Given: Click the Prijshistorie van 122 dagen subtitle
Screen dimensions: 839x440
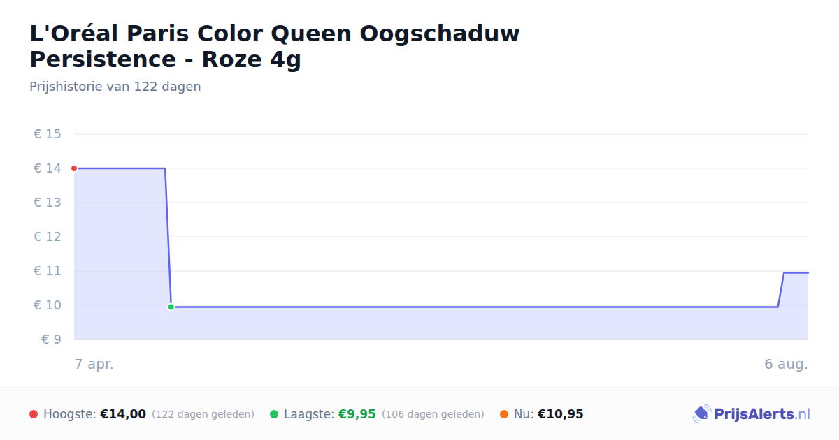Looking at the screenshot, I should (115, 87).
